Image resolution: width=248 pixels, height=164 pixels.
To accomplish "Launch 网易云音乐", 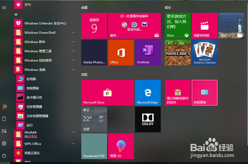I will [x=45, y=153].
